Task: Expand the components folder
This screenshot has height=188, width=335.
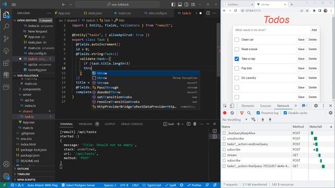Action: [31, 89]
